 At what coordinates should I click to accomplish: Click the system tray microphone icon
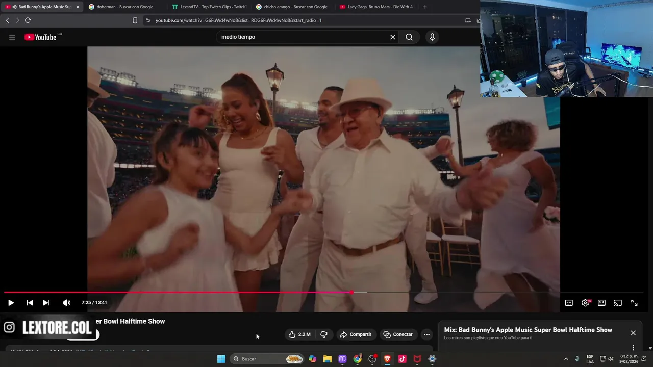click(577, 359)
